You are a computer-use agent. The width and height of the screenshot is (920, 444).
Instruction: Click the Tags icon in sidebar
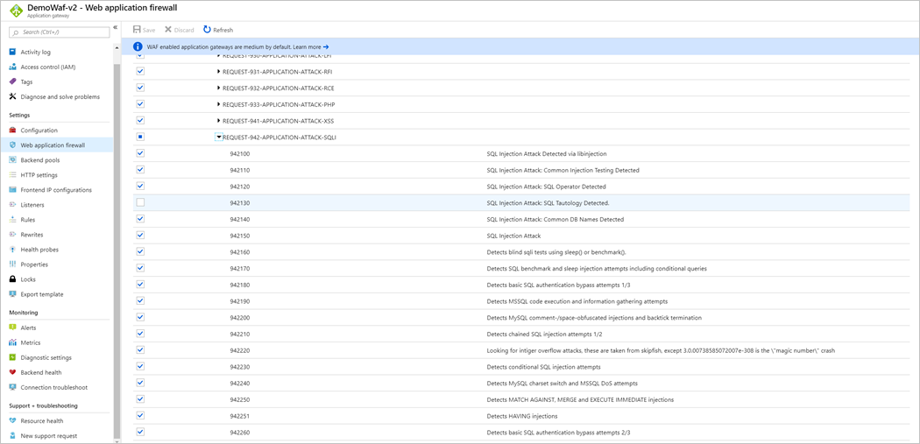(12, 81)
